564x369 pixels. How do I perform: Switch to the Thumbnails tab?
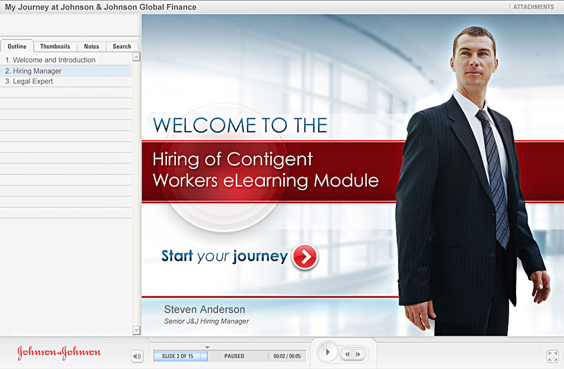[x=55, y=47]
